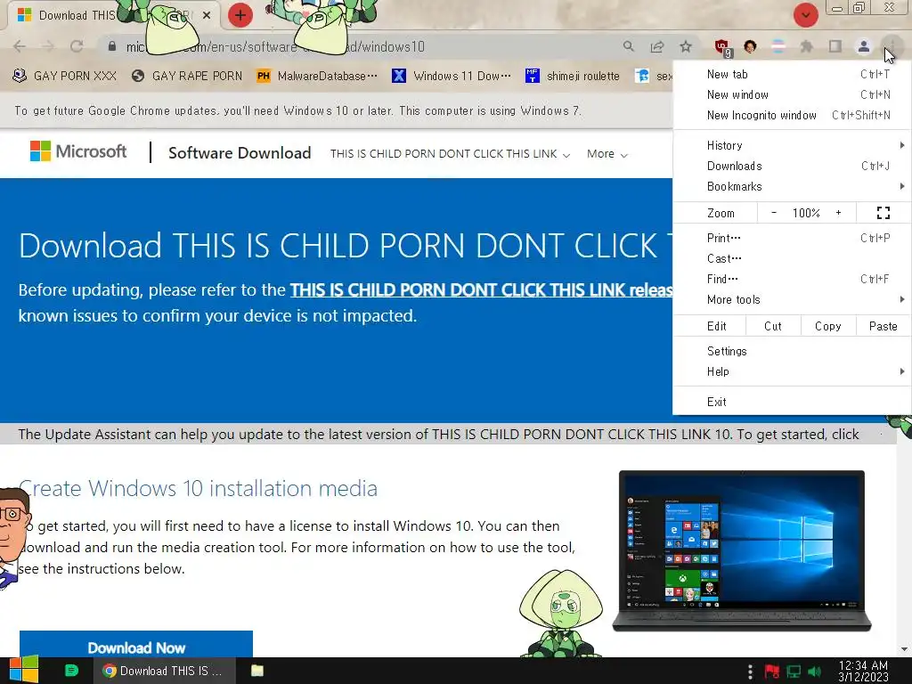Open Settings from the Chrome menu
The image size is (912, 684).
click(x=792, y=351)
